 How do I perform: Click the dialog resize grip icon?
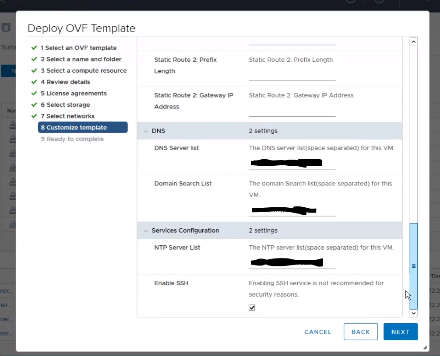pos(424,347)
